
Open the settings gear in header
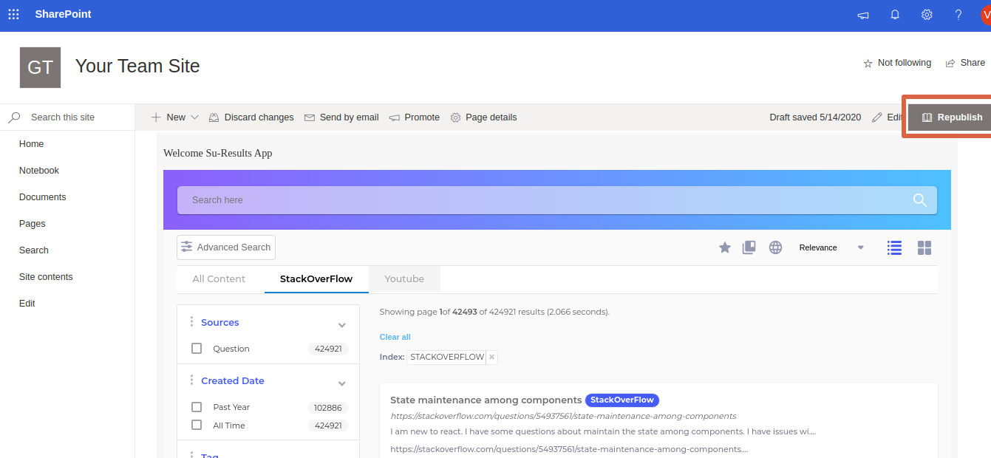pyautogui.click(x=927, y=15)
